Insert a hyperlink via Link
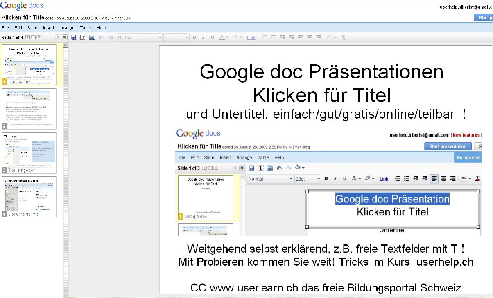The width and height of the screenshot is (493, 298). click(x=251, y=38)
